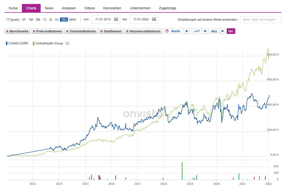Open the end date calendar picker
Image resolution: width=283 pixels, height=187 pixels.
[154, 19]
